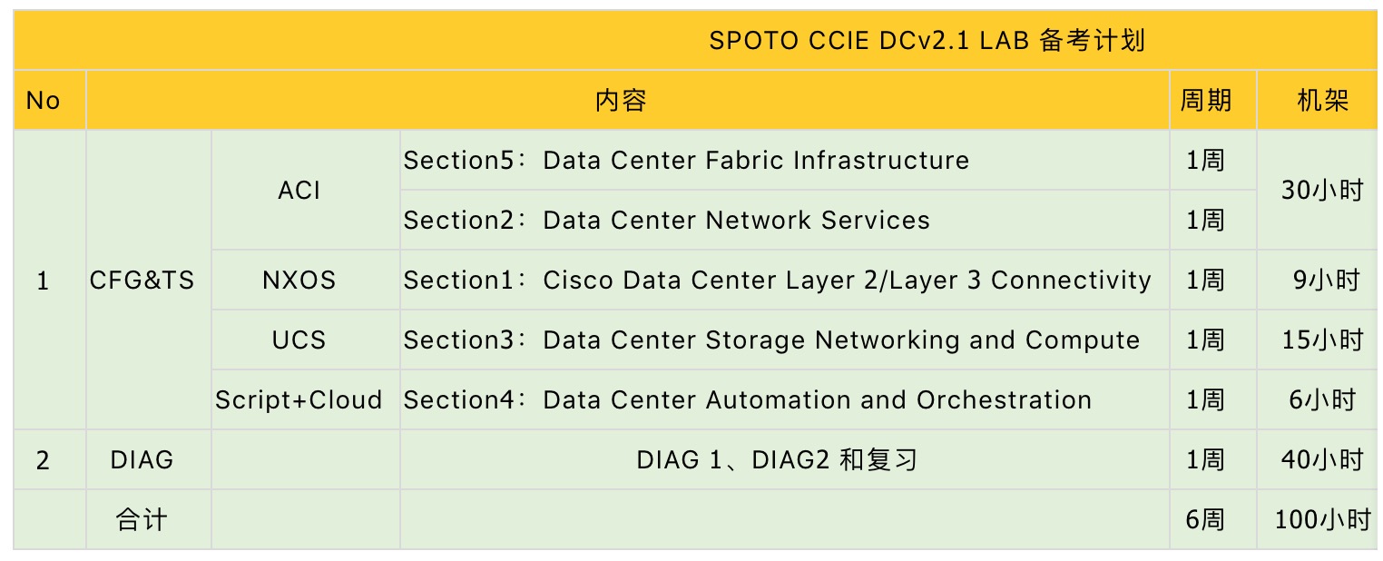Select the title cell SPOTO CCIE DCv2.1 LAB 备考计划

coord(696,41)
